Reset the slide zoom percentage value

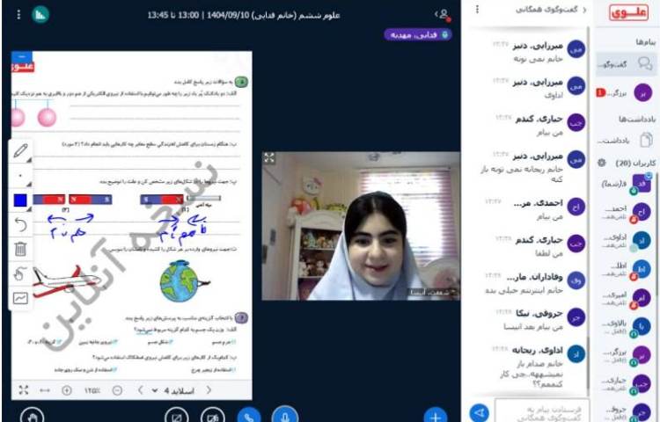coord(92,391)
